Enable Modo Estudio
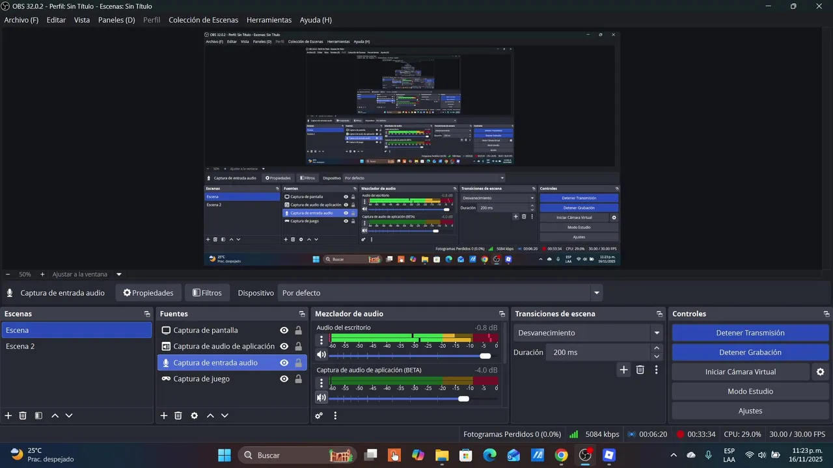 point(750,391)
